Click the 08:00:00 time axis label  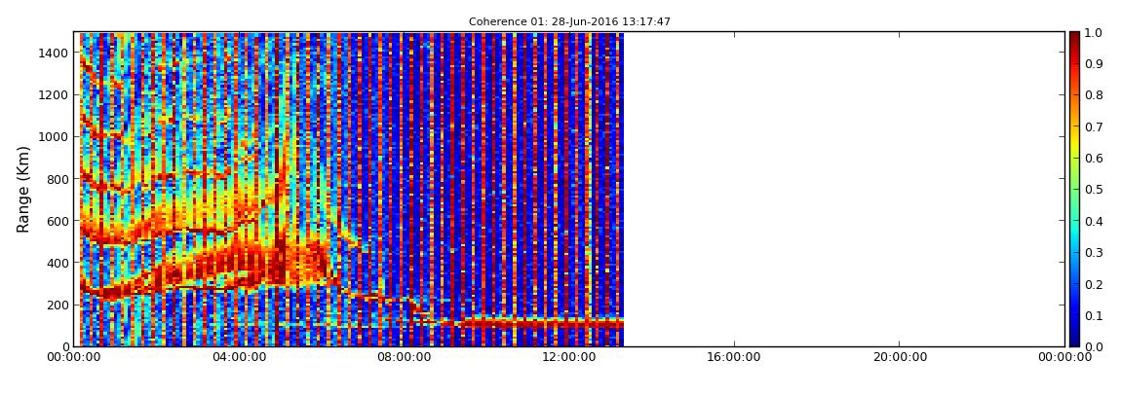[x=404, y=357]
